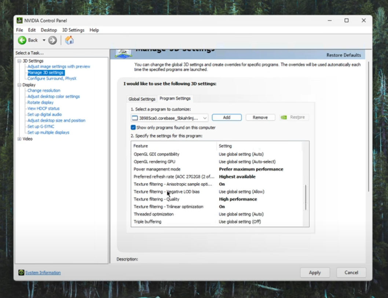Open the Desktop menu
Image resolution: width=388 pixels, height=298 pixels.
(49, 30)
